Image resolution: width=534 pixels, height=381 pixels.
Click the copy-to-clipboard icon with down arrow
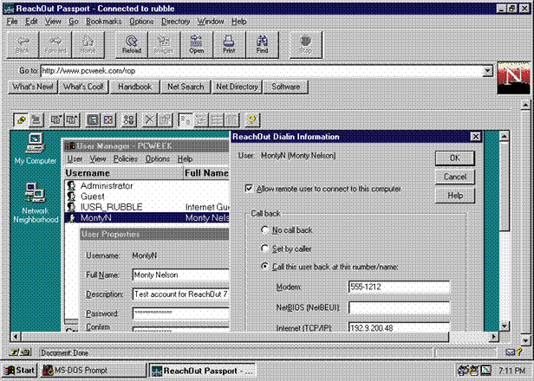click(56, 119)
